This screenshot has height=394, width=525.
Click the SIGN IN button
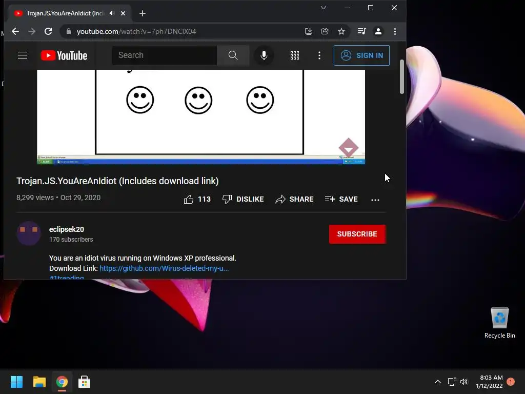pyautogui.click(x=361, y=55)
